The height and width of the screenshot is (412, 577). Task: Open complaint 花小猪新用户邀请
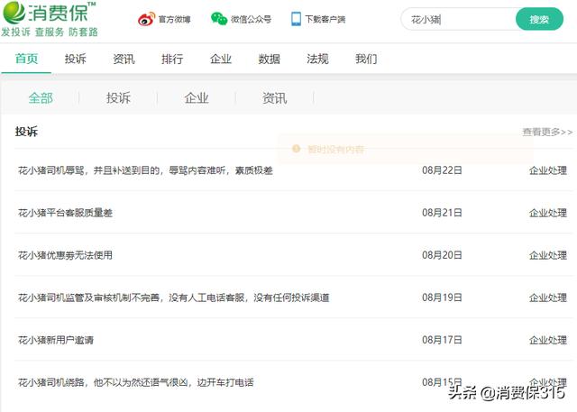(x=56, y=340)
